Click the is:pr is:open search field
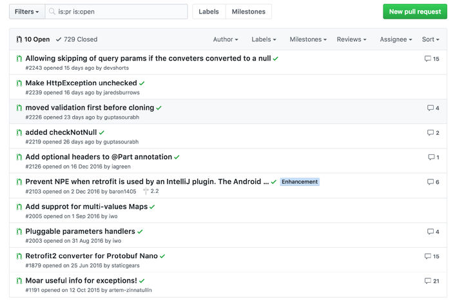Screen dimensions: 464x306 click(119, 12)
